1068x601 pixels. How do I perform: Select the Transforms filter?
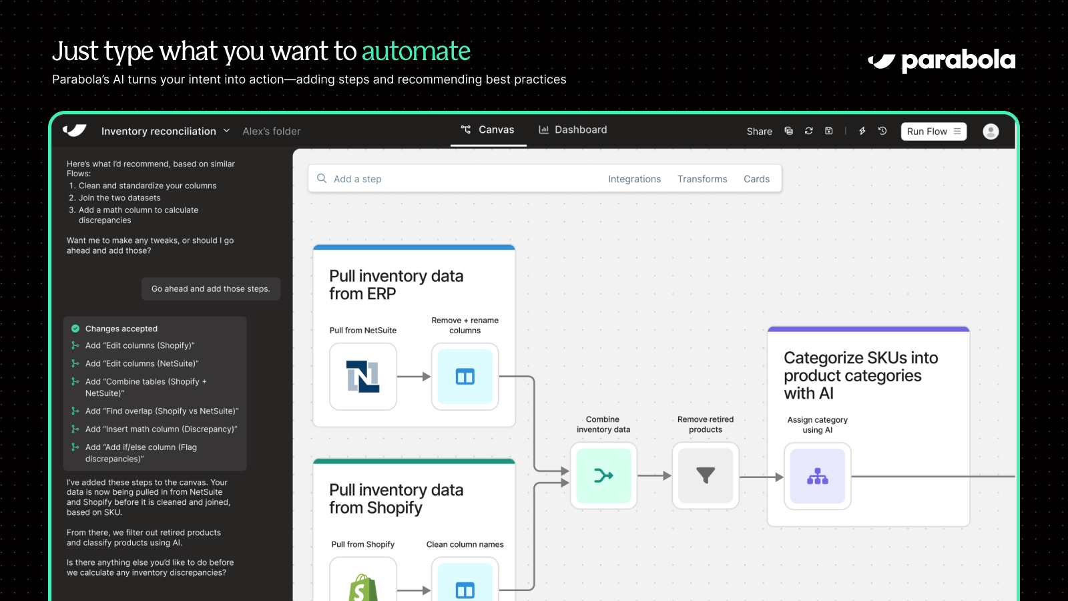pos(702,179)
